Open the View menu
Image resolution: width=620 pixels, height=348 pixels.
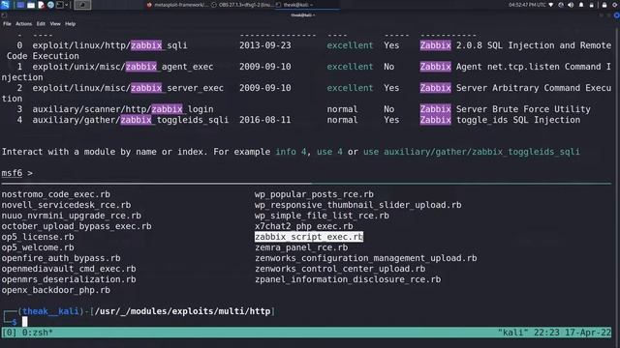[x=55, y=23]
